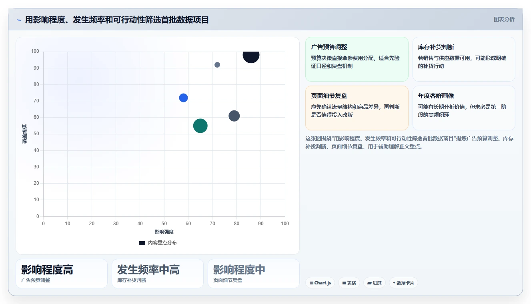Open the 页面细节复盘 orange card
Screen dimensions: 531x304
point(357,108)
